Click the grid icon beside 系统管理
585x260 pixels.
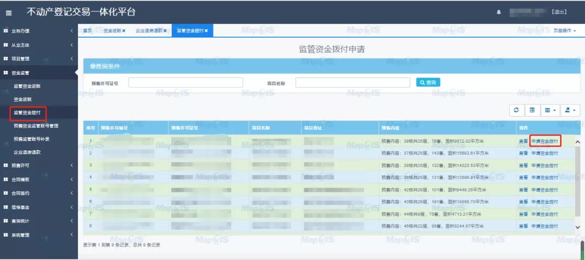coord(5,235)
